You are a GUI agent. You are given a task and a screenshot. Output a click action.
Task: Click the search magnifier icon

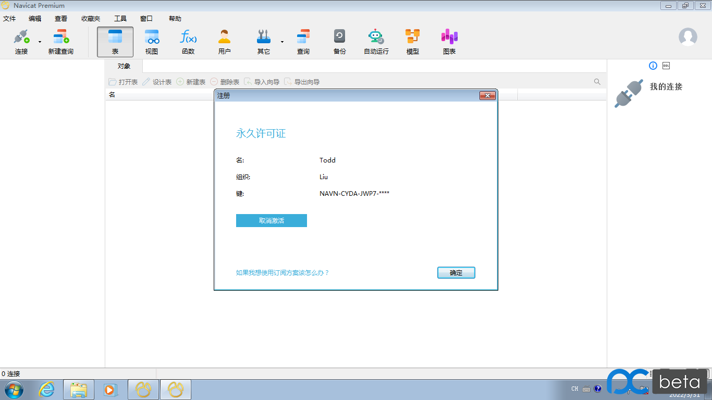pos(597,82)
